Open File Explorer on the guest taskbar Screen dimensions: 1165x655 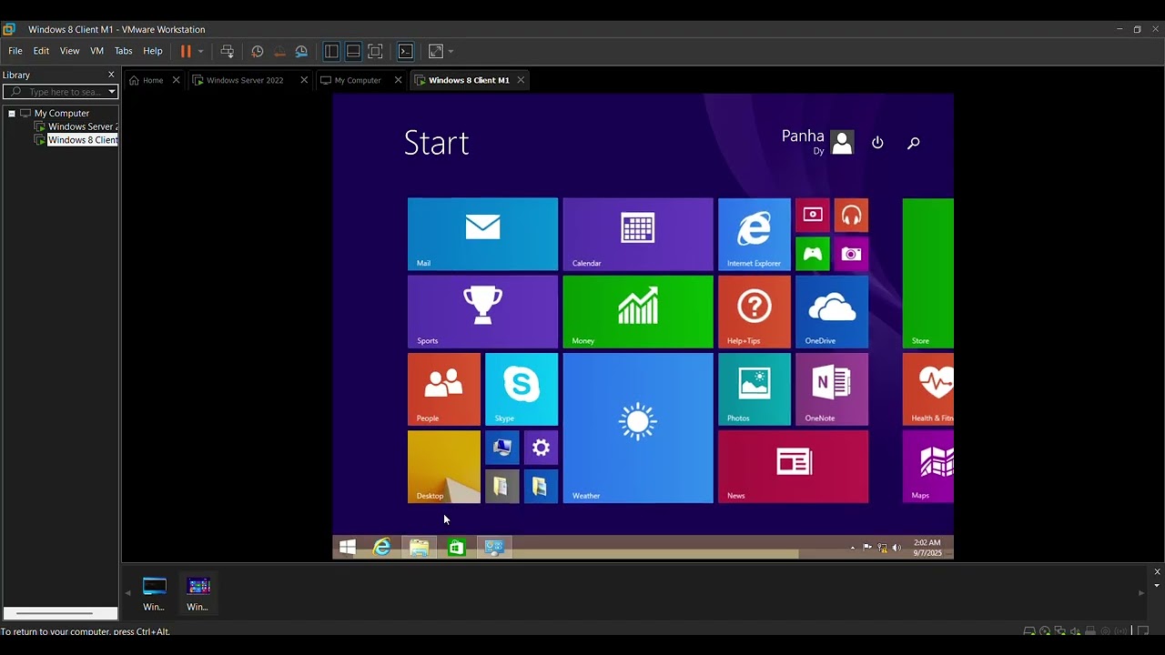pos(419,547)
